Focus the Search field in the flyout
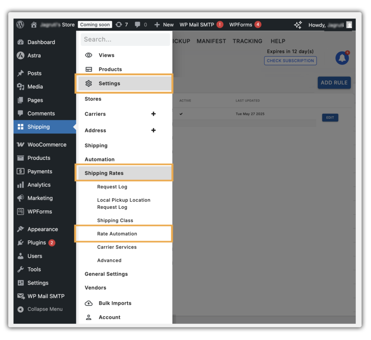 coord(125,40)
